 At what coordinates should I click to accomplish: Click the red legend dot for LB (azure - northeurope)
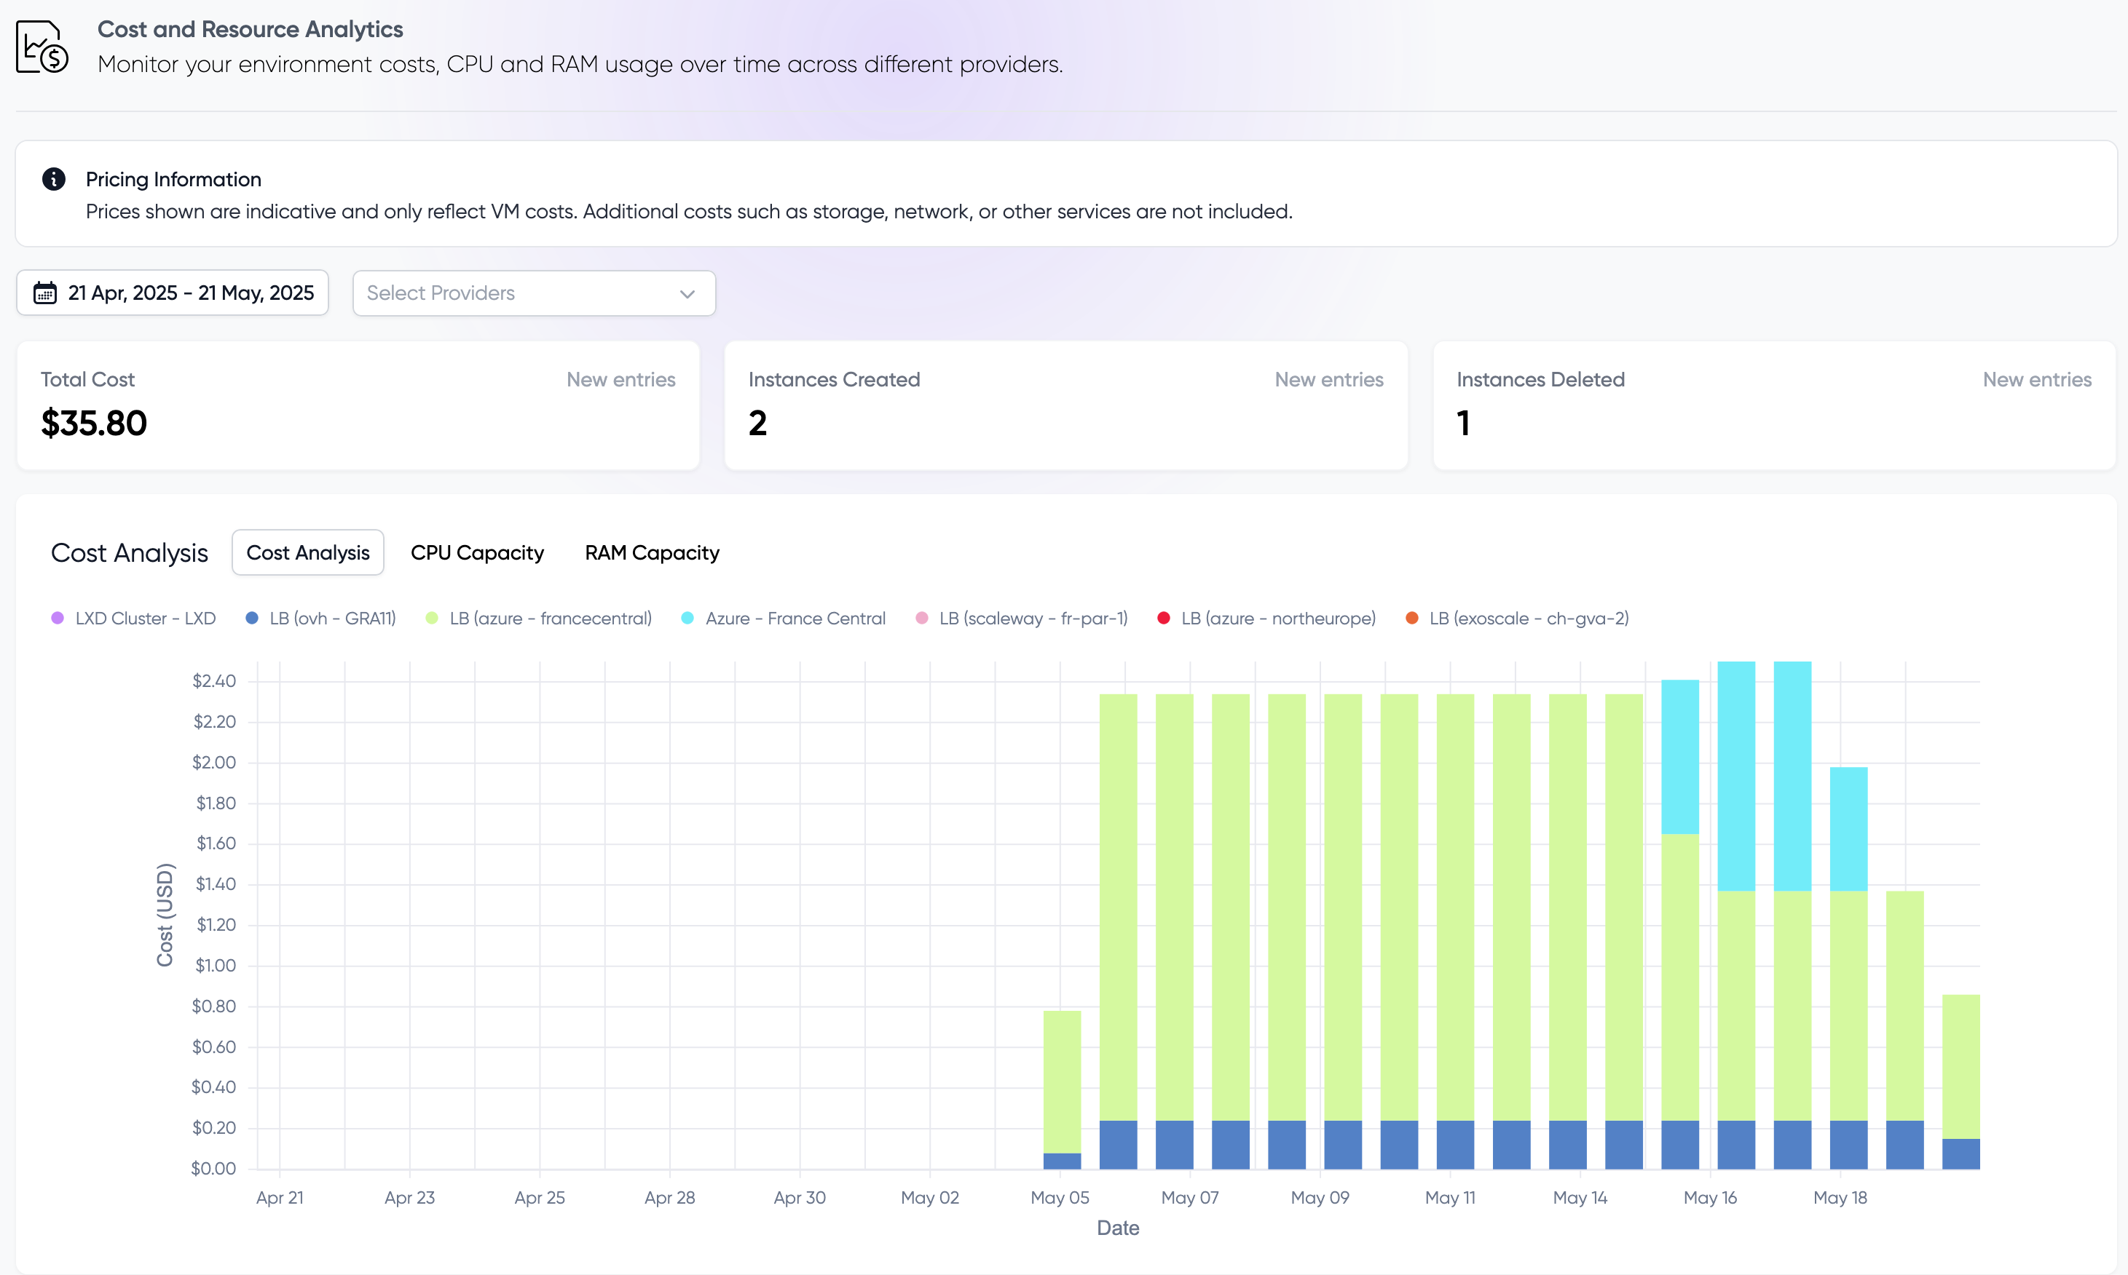click(x=1165, y=618)
